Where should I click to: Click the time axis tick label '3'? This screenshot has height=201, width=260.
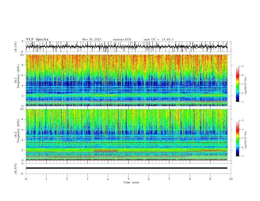click(x=87, y=179)
